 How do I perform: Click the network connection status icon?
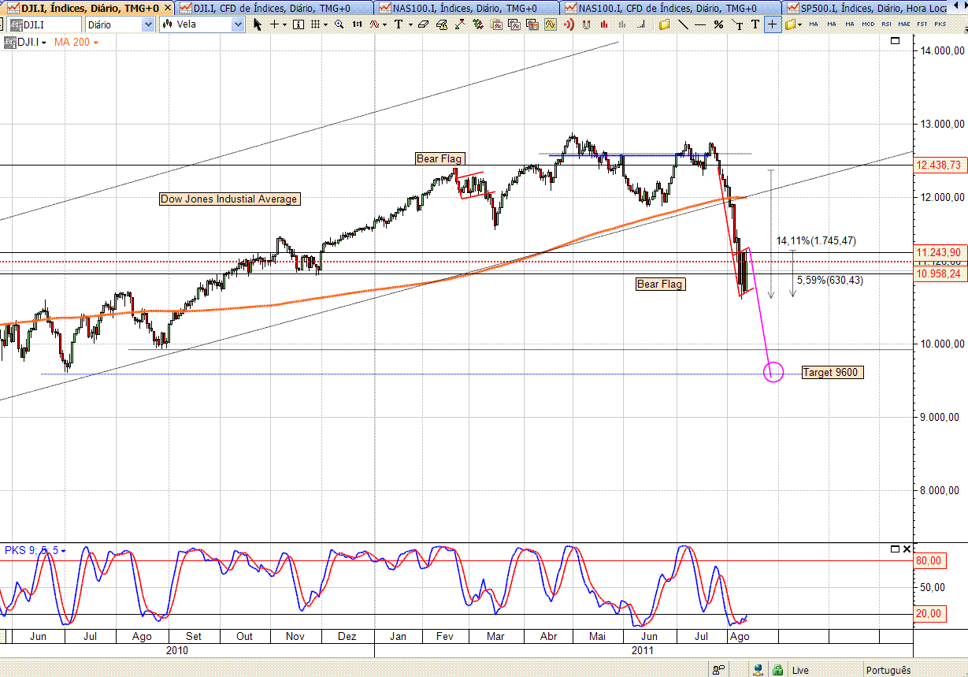click(x=758, y=670)
